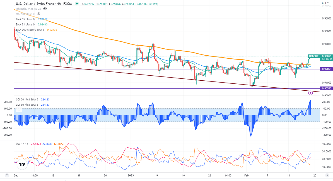Open the CHF currency dropdown
Screen dimensions: 333x181
click(325, 3)
